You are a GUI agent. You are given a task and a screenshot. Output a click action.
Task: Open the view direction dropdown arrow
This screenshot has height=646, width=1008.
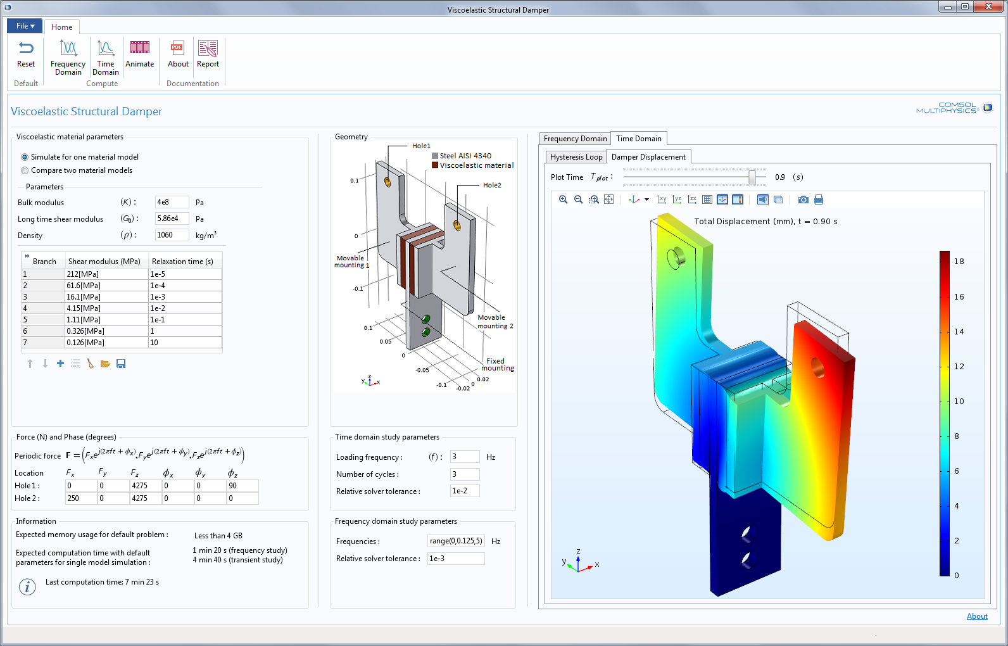646,199
